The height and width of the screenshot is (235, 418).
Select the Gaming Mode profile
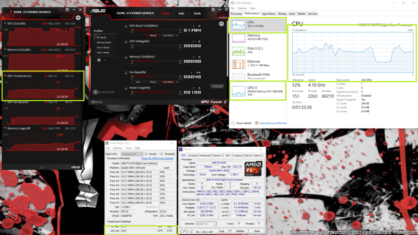pyautogui.click(x=104, y=43)
